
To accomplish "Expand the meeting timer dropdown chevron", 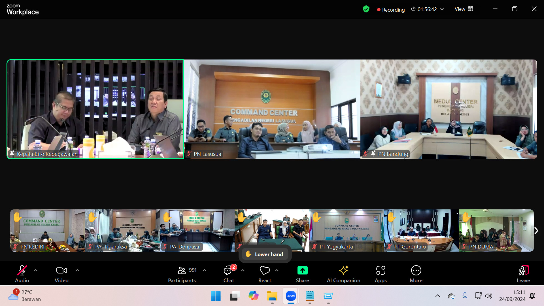I will (x=442, y=9).
